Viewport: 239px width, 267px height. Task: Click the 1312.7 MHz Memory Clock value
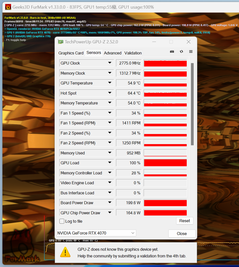(x=129, y=73)
